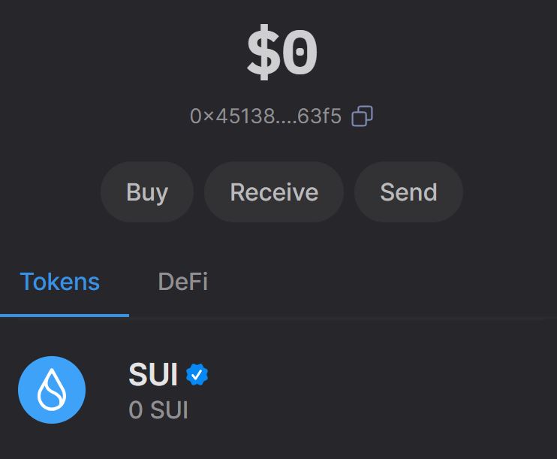Select the SUI token name
The width and height of the screenshot is (557, 459).
153,374
